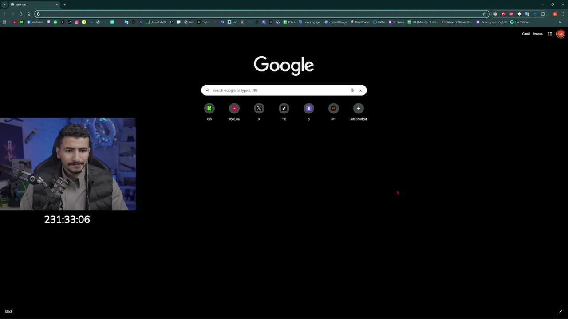Select the New Tab tab
Image resolution: width=568 pixels, height=319 pixels.
pos(34,4)
